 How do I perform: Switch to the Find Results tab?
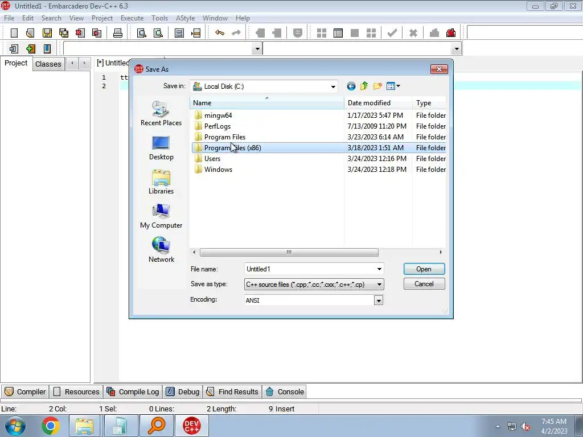232,391
